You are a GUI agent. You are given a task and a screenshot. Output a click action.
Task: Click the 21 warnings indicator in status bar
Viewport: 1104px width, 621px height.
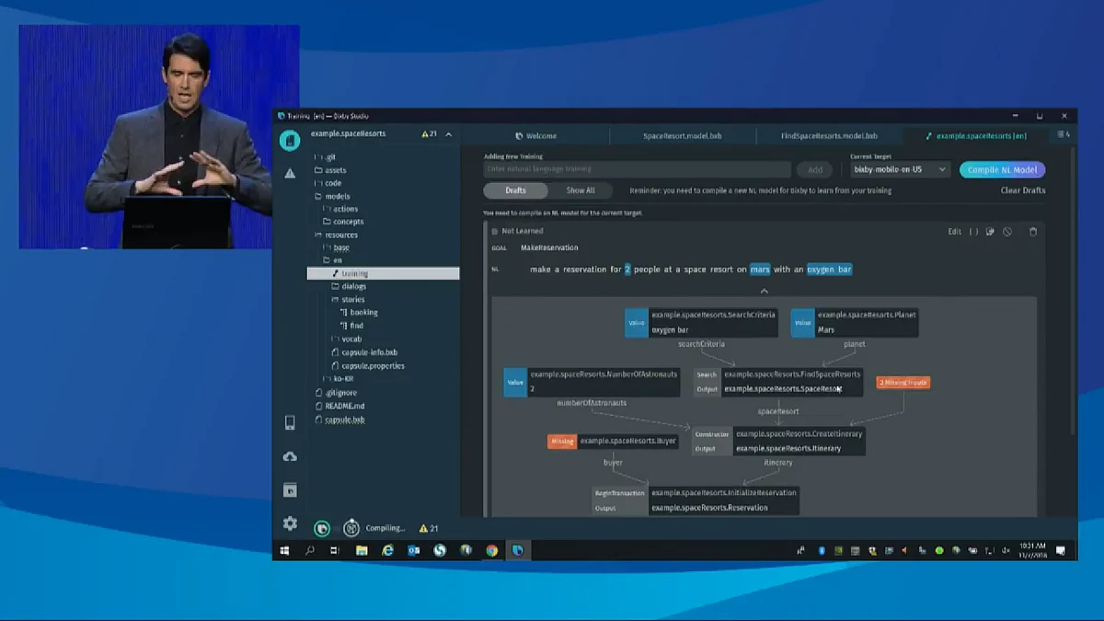click(x=429, y=528)
